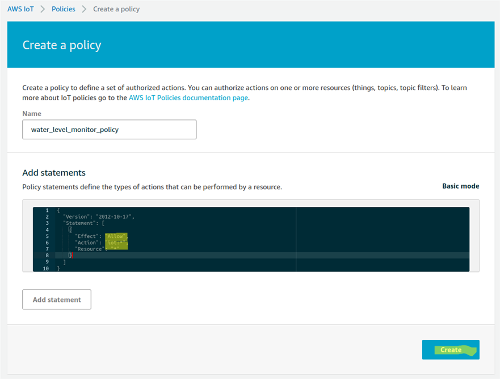The image size is (500, 379).
Task: Place cursor on the "Version" line in editor
Action: [x=99, y=217]
